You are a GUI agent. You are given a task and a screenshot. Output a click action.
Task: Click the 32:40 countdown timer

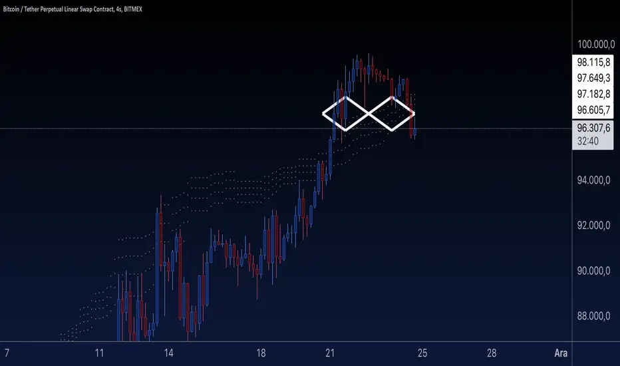[x=587, y=141]
